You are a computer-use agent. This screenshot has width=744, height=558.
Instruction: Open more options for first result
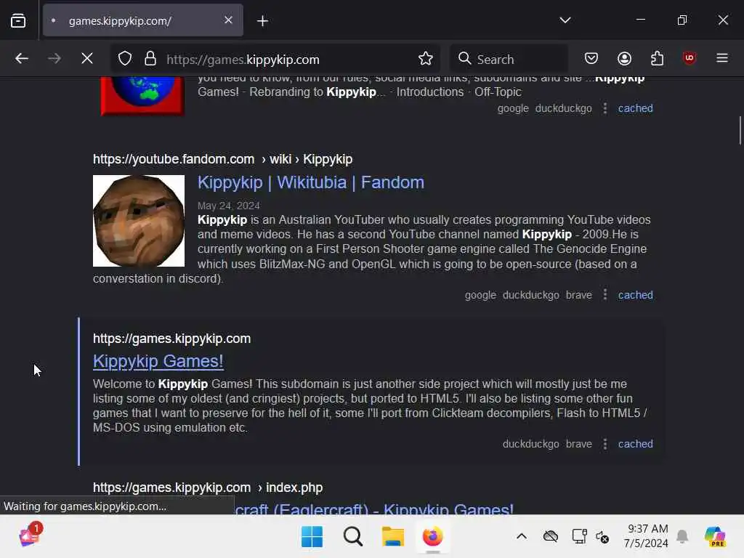[x=605, y=108]
